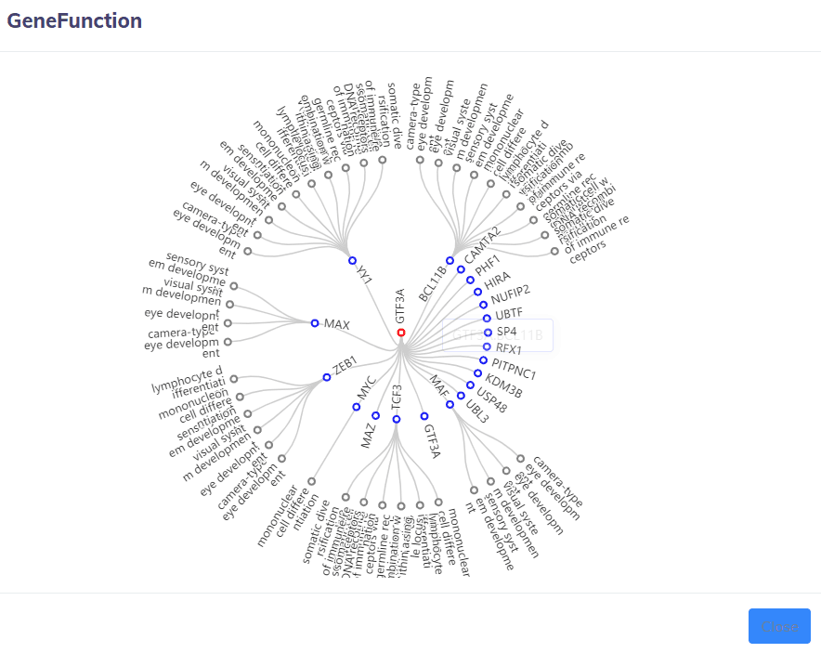This screenshot has height=653, width=821.
Task: Select the HIRA node circle
Action: tap(471, 281)
